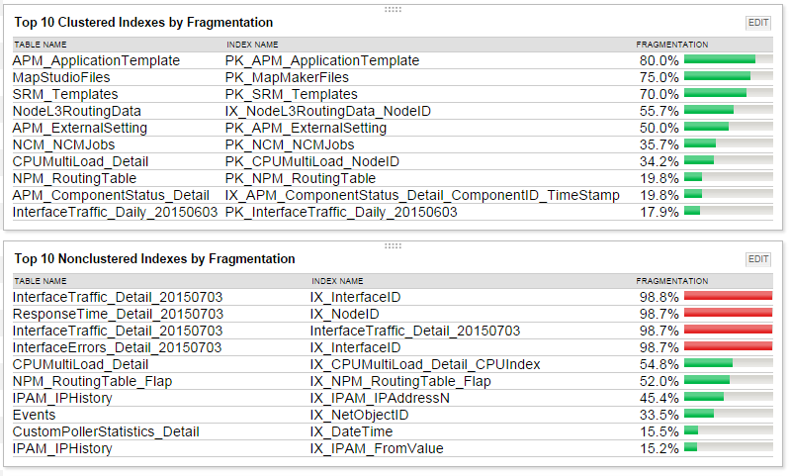The width and height of the screenshot is (790, 476).
Task: Click FRAGMENTATION header in Clustered panel
Action: (671, 45)
